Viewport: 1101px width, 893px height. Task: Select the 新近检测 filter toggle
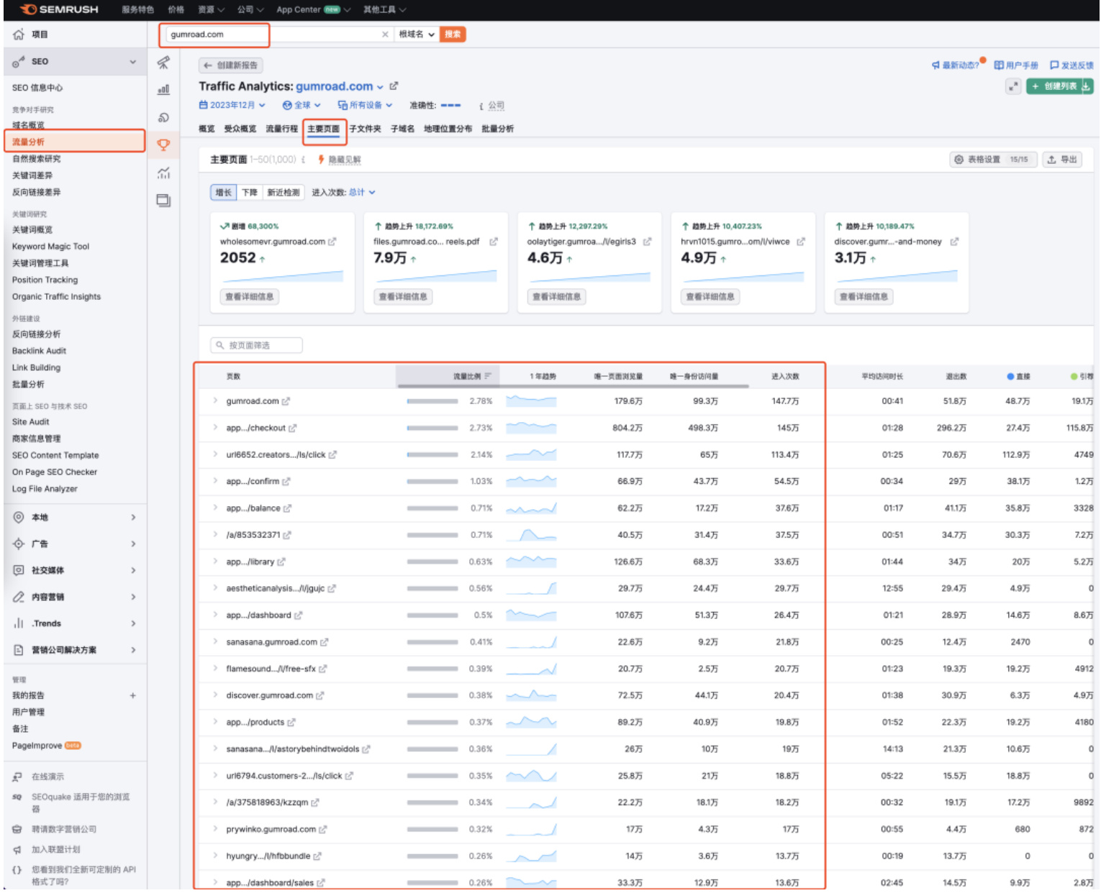tap(283, 193)
